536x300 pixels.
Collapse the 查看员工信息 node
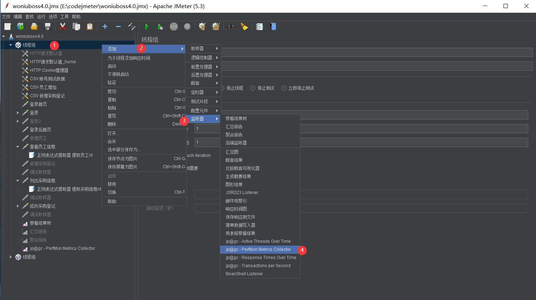18,147
